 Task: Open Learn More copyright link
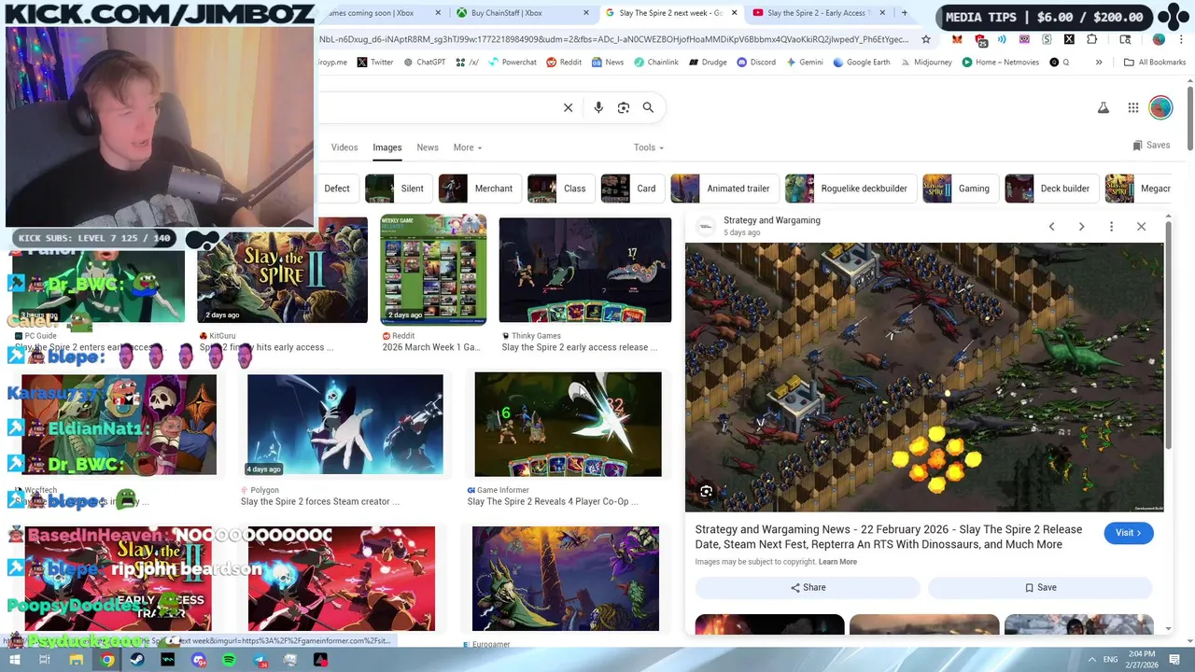point(837,562)
